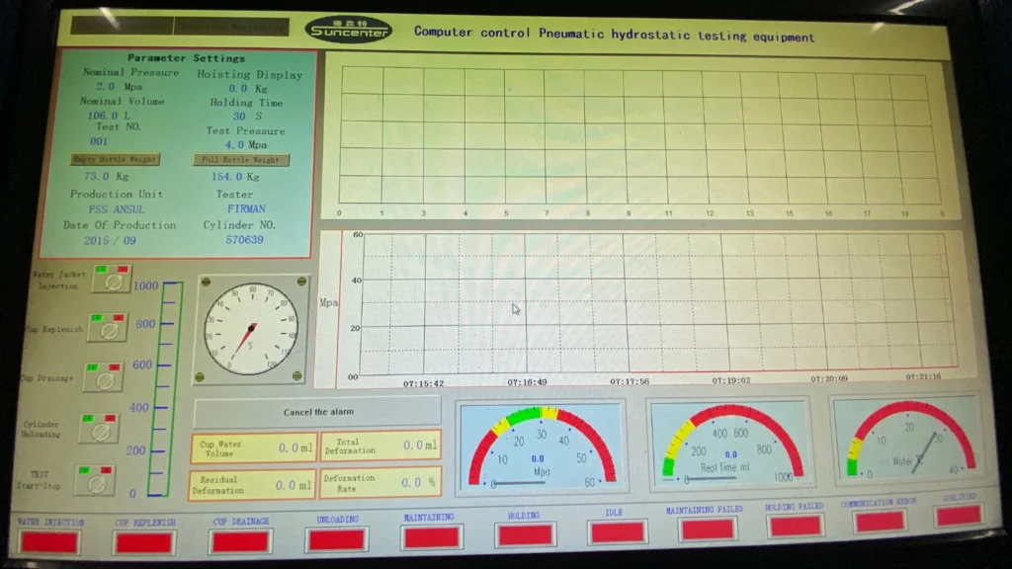Click the Real time ml gauge

731,447
